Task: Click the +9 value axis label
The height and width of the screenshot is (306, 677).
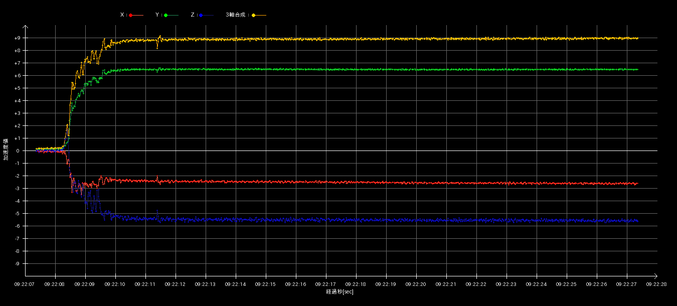Action: click(17, 38)
